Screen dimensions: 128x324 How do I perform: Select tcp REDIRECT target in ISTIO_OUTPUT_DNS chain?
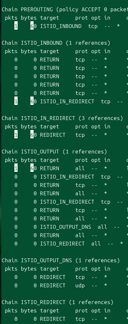[x=52, y=277]
